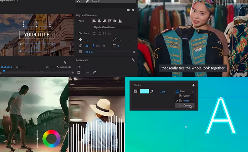Click the stroke width value 10.0

point(162,92)
